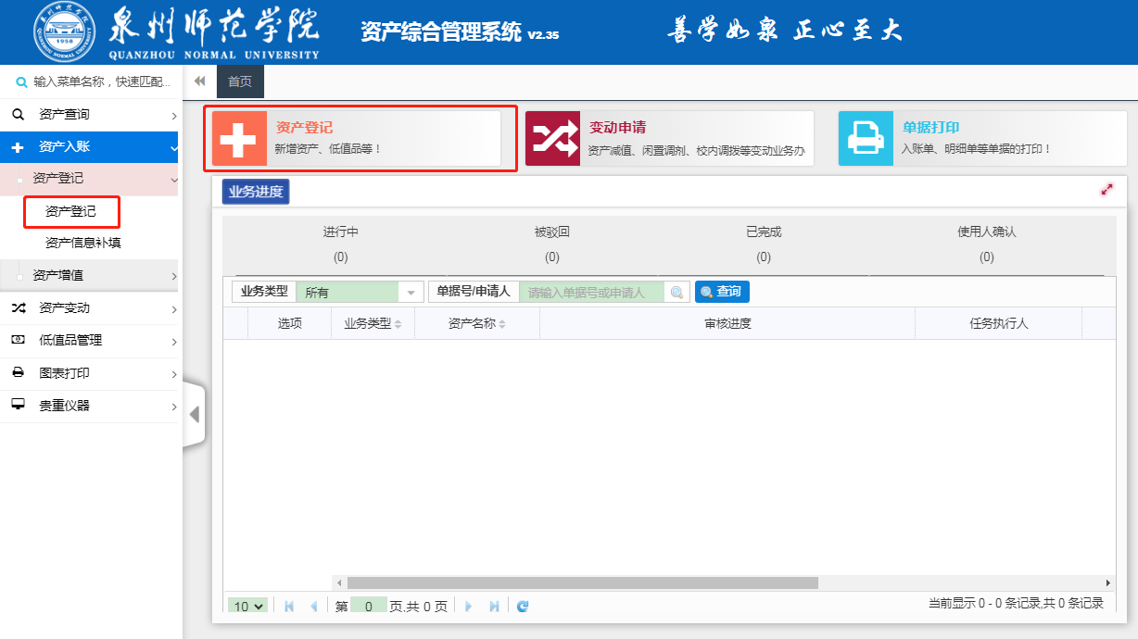Expand the 低值品管理 sidebar menu

coord(89,341)
